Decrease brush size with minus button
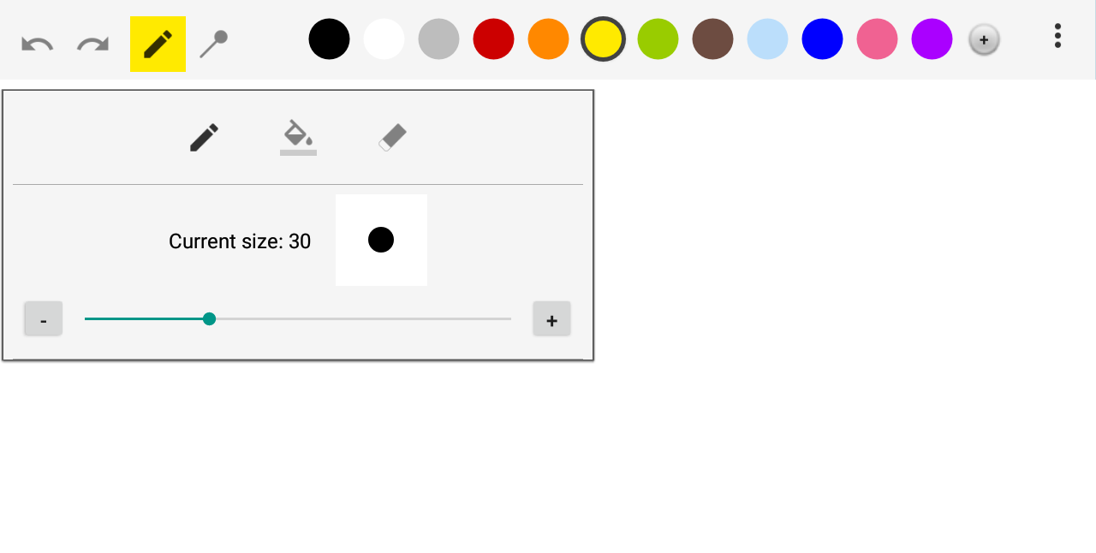Image resolution: width=1096 pixels, height=553 pixels. [x=44, y=318]
